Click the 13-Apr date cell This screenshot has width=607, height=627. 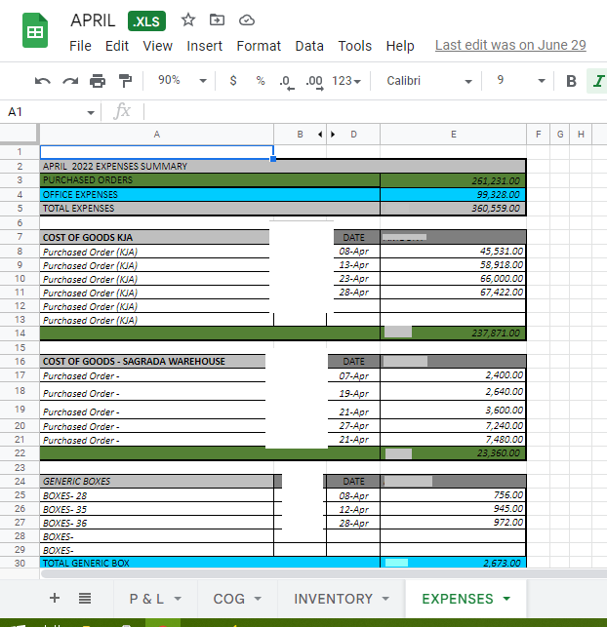[x=353, y=265]
